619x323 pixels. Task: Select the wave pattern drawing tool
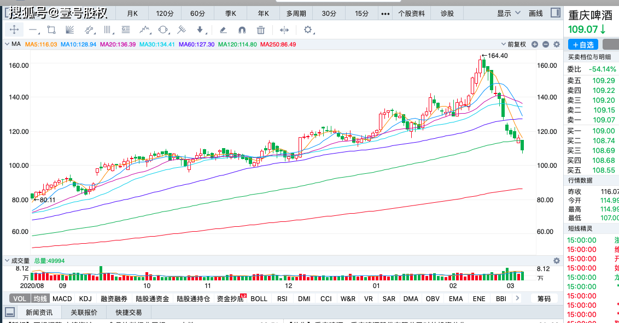click(x=145, y=30)
